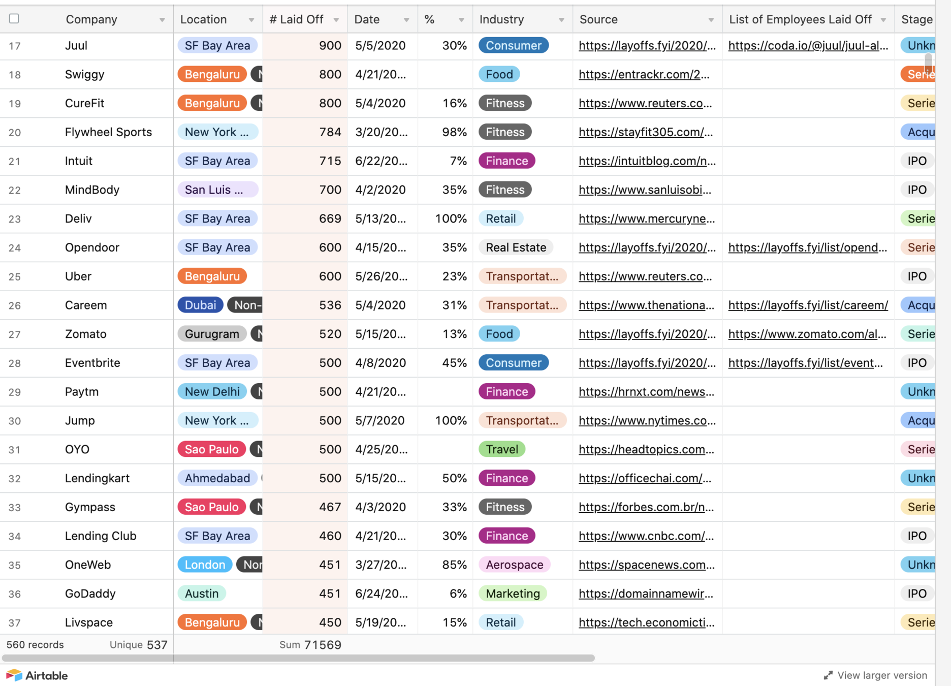Click the San Luis ... tag for MindBody
Image resolution: width=951 pixels, height=686 pixels.
click(x=217, y=190)
